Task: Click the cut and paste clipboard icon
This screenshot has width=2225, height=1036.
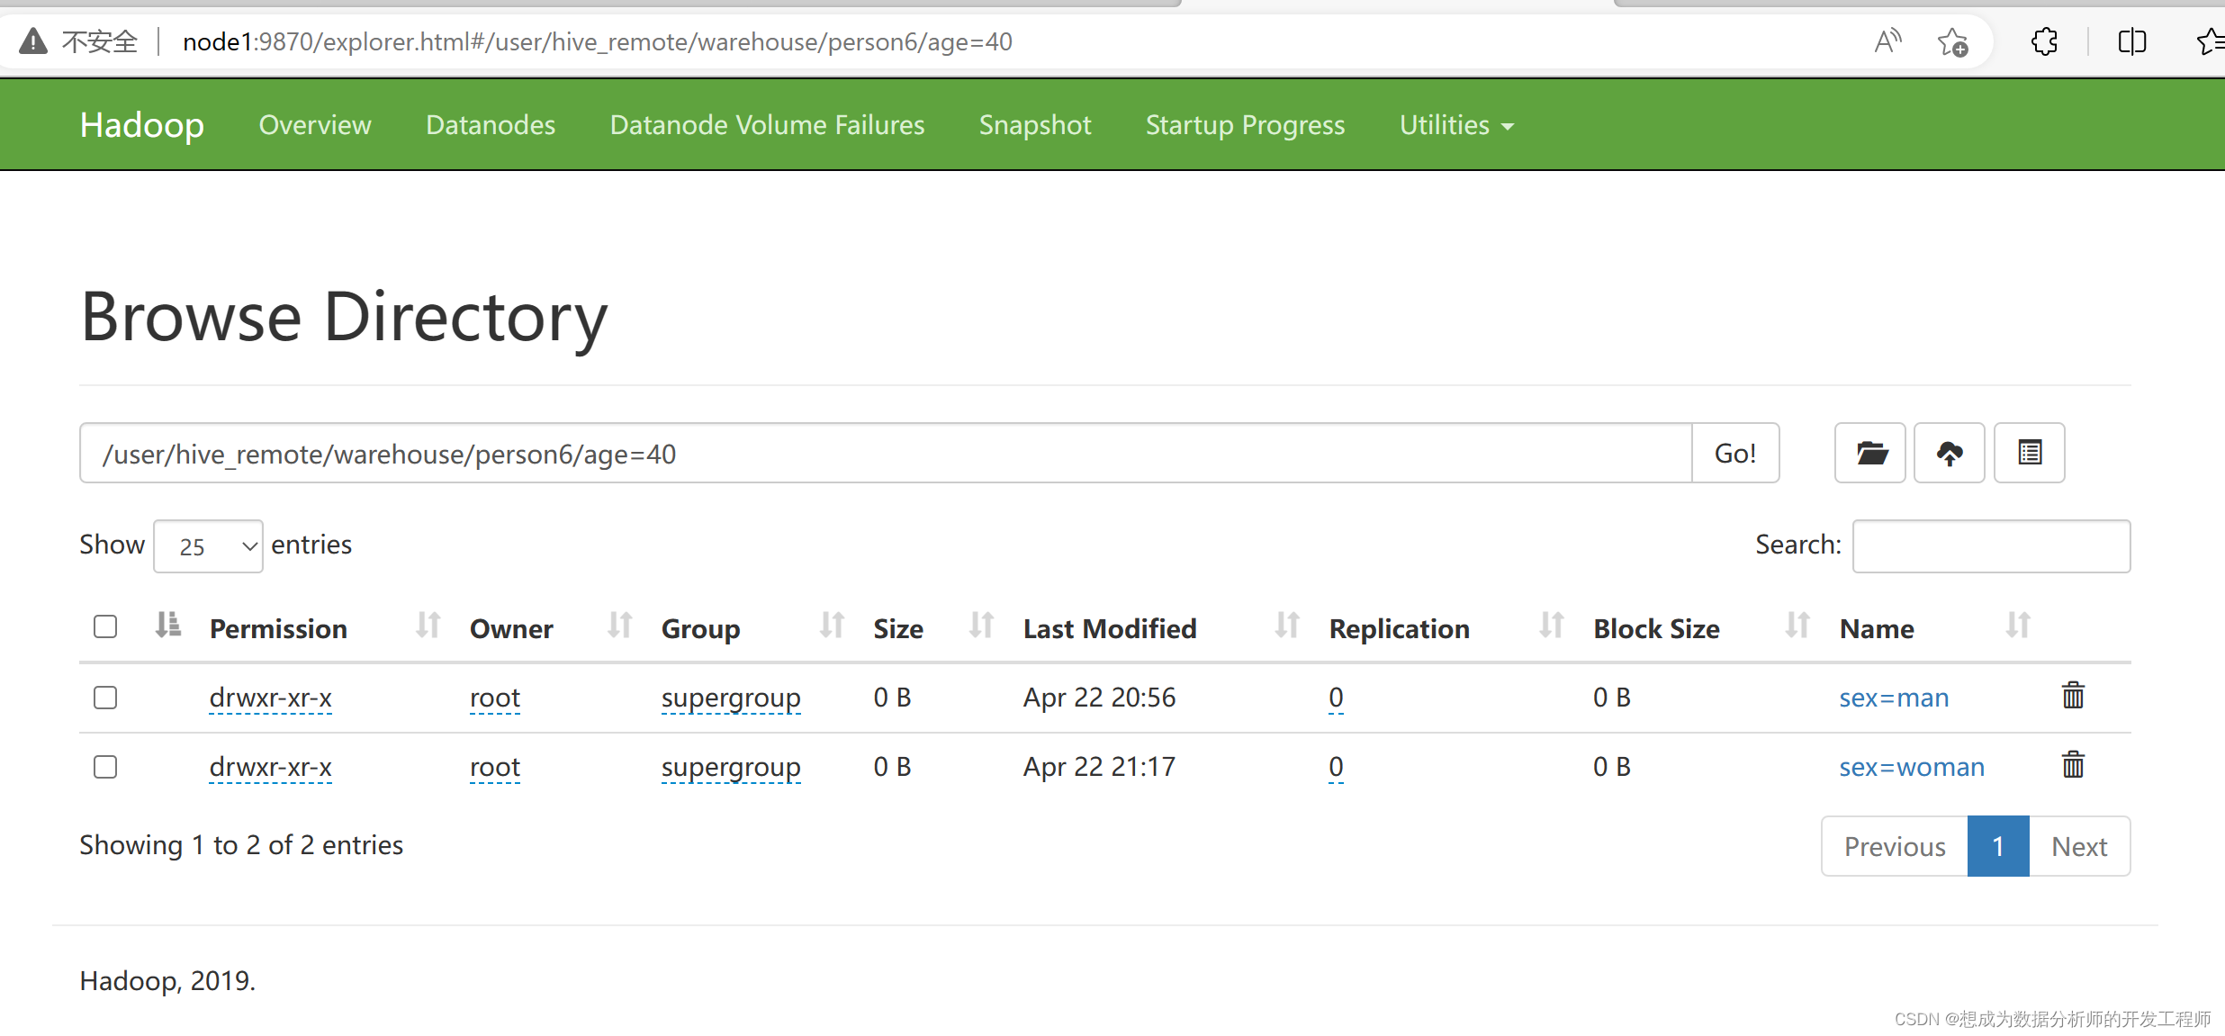Action: click(x=2029, y=453)
